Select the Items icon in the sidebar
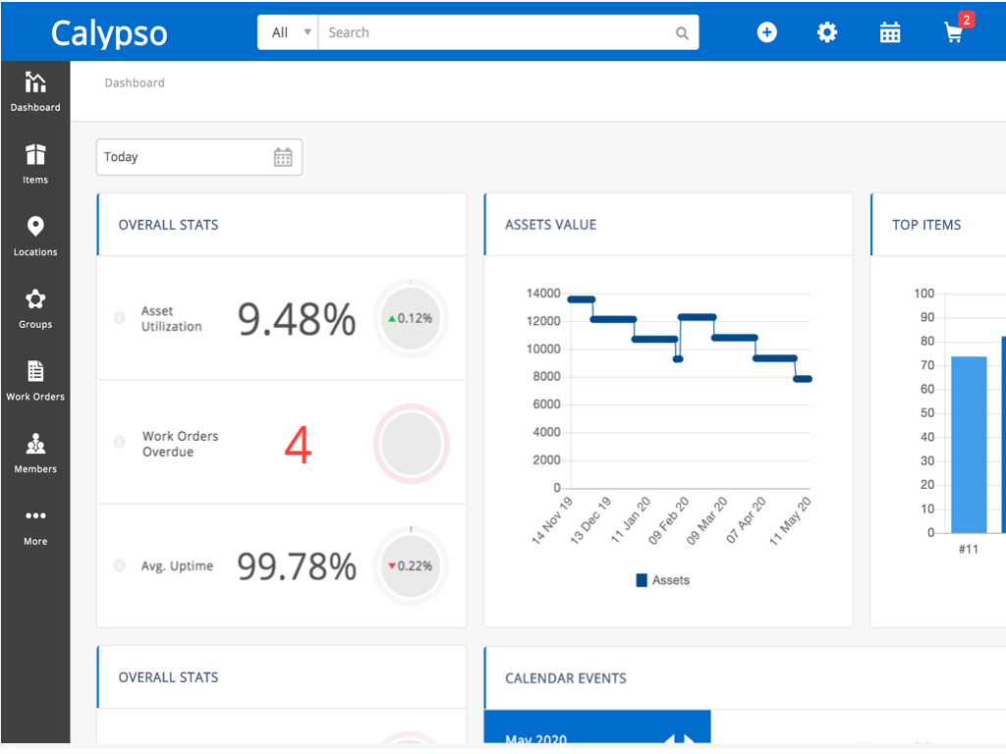 35,163
